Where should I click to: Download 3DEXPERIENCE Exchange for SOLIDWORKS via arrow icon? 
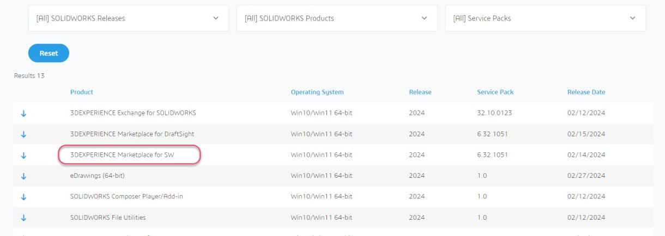tap(23, 114)
